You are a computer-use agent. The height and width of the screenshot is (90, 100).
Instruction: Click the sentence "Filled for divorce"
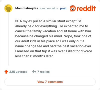tap(79, 51)
